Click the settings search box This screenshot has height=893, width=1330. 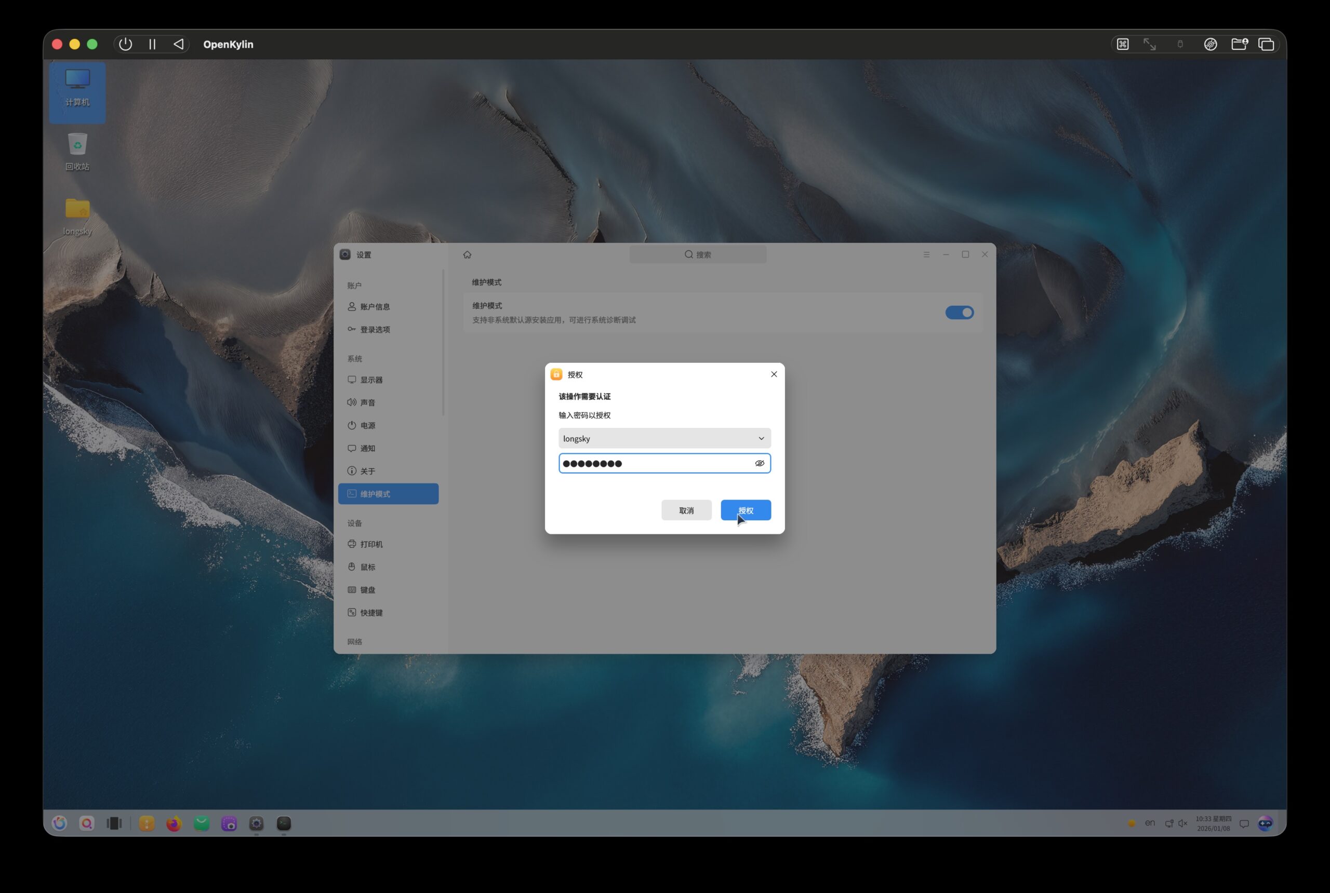tap(698, 254)
